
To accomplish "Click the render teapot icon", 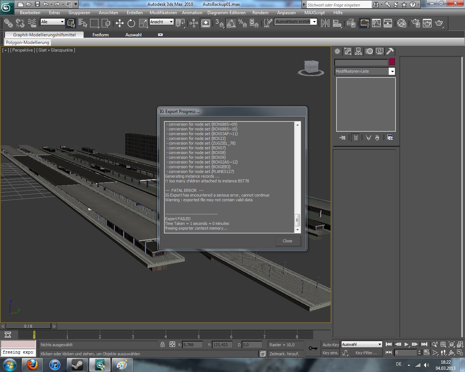I will (x=439, y=23).
